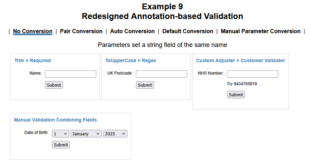
Task: Open the 2025 year dropdown
Action: pos(115,134)
